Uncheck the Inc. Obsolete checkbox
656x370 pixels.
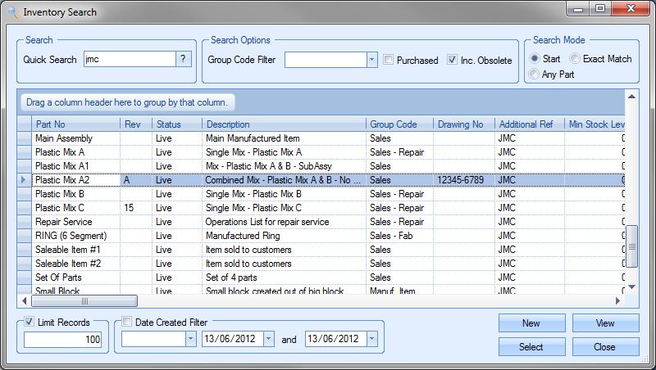453,60
